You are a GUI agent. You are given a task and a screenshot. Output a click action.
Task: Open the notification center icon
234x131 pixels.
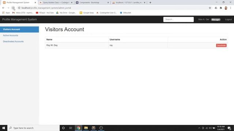(229, 128)
